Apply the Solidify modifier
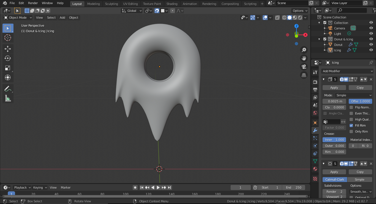The width and height of the screenshot is (376, 204). point(334,88)
